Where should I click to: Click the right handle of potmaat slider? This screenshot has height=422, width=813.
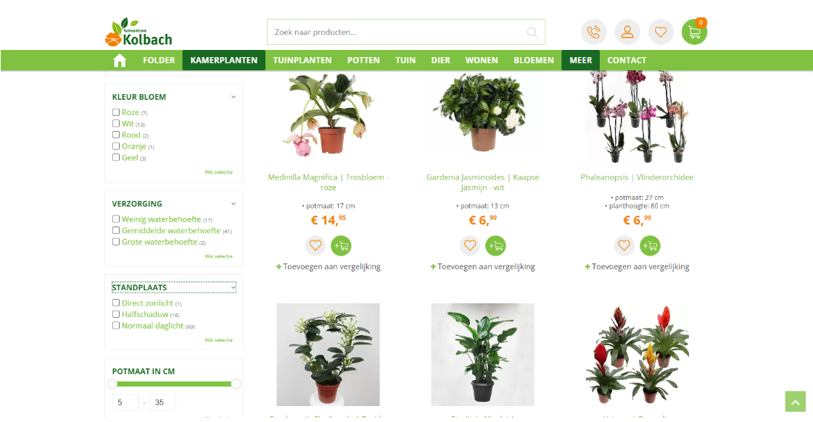[x=236, y=384]
